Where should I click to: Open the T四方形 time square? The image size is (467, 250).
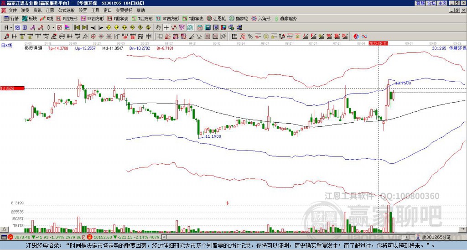[x=142, y=18]
